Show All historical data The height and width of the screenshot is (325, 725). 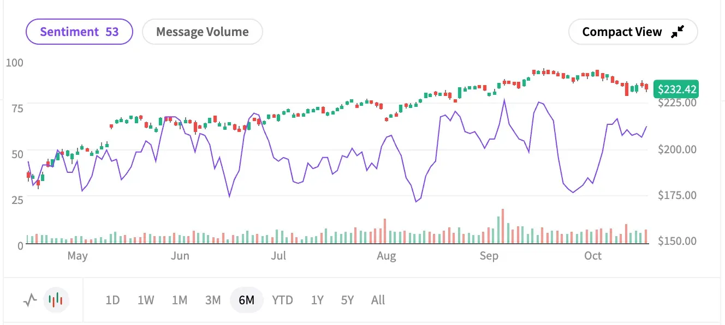click(x=378, y=300)
